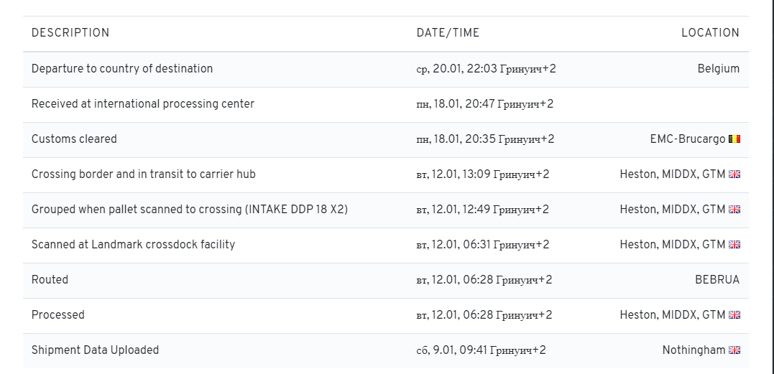Click the BEBRUA location text

coord(717,280)
